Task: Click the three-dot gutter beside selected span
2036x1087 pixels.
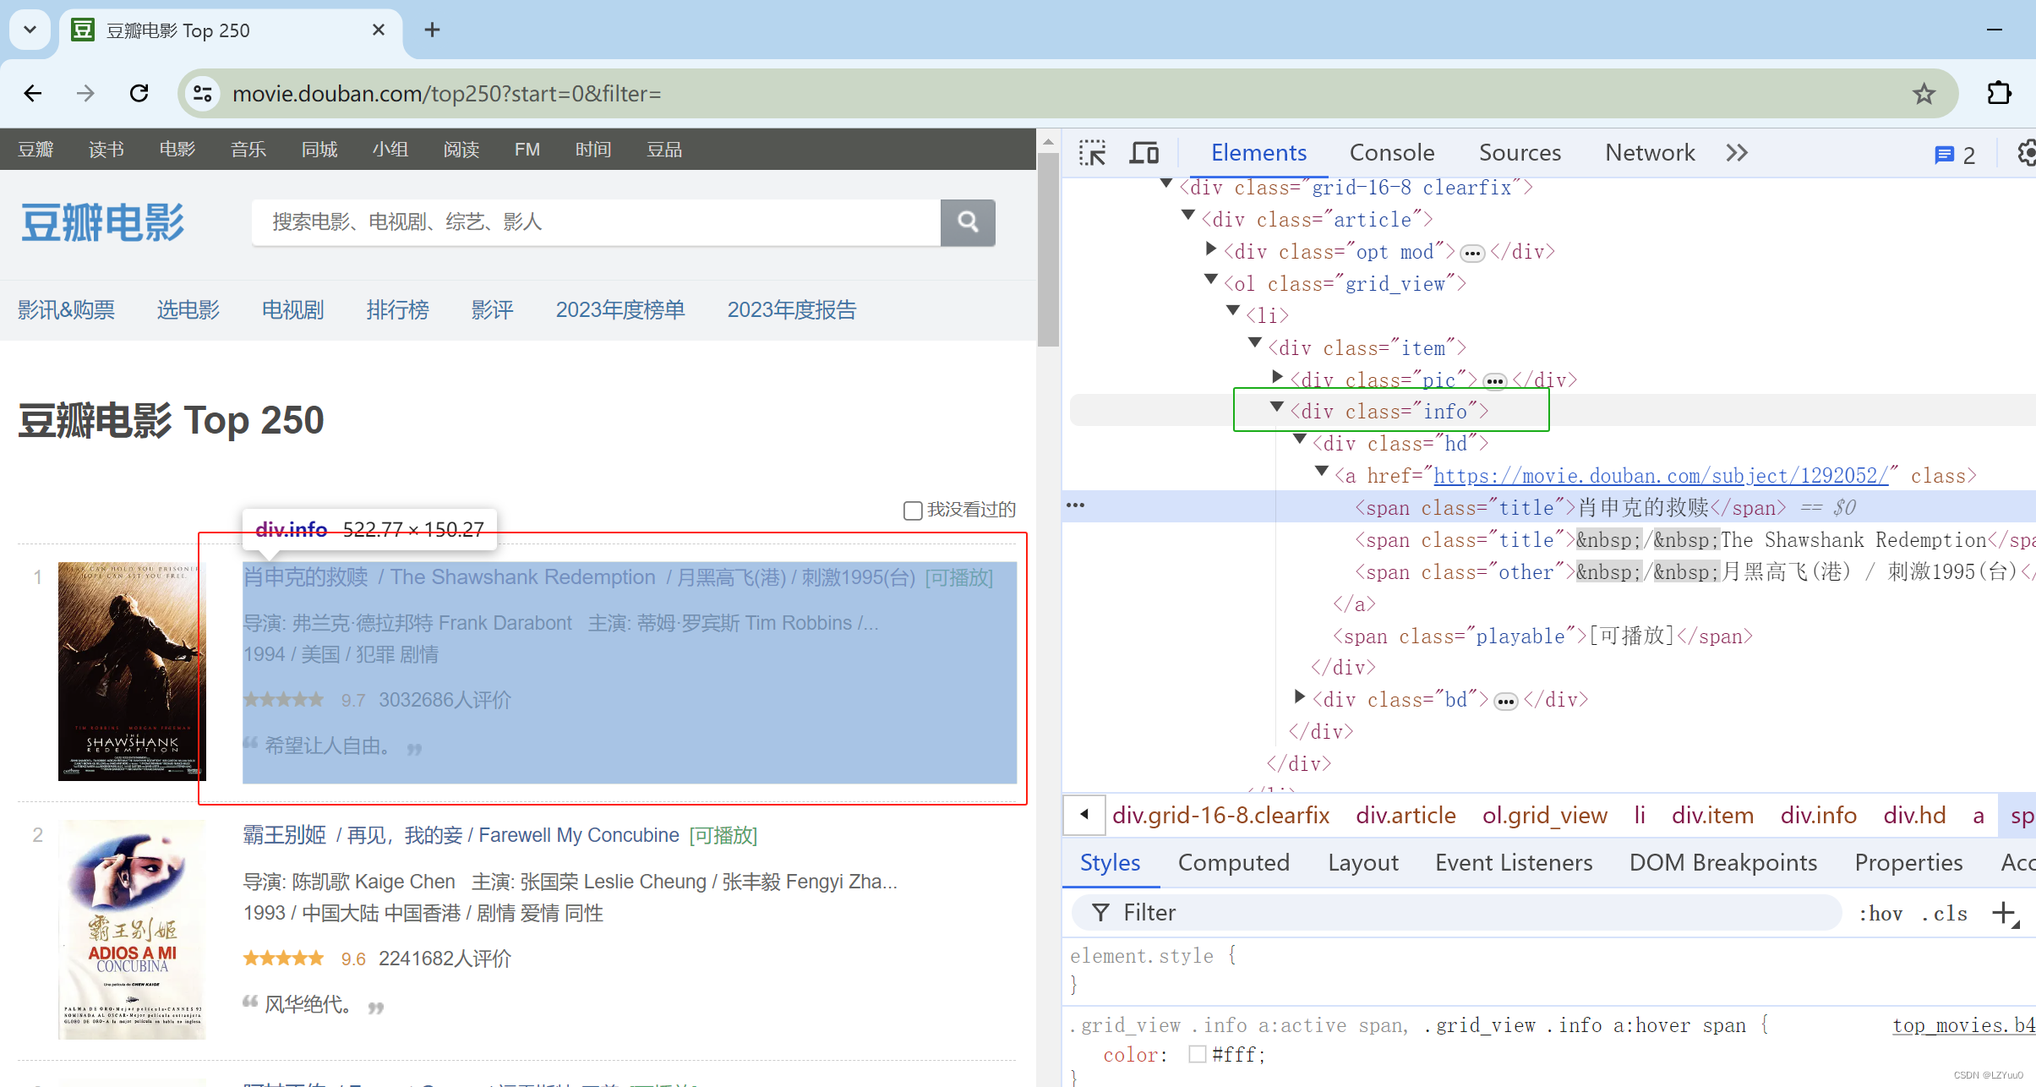Action: pos(1075,505)
